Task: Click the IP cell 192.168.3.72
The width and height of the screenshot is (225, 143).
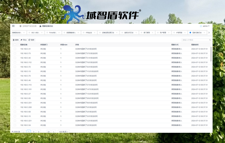Action: 26,67
